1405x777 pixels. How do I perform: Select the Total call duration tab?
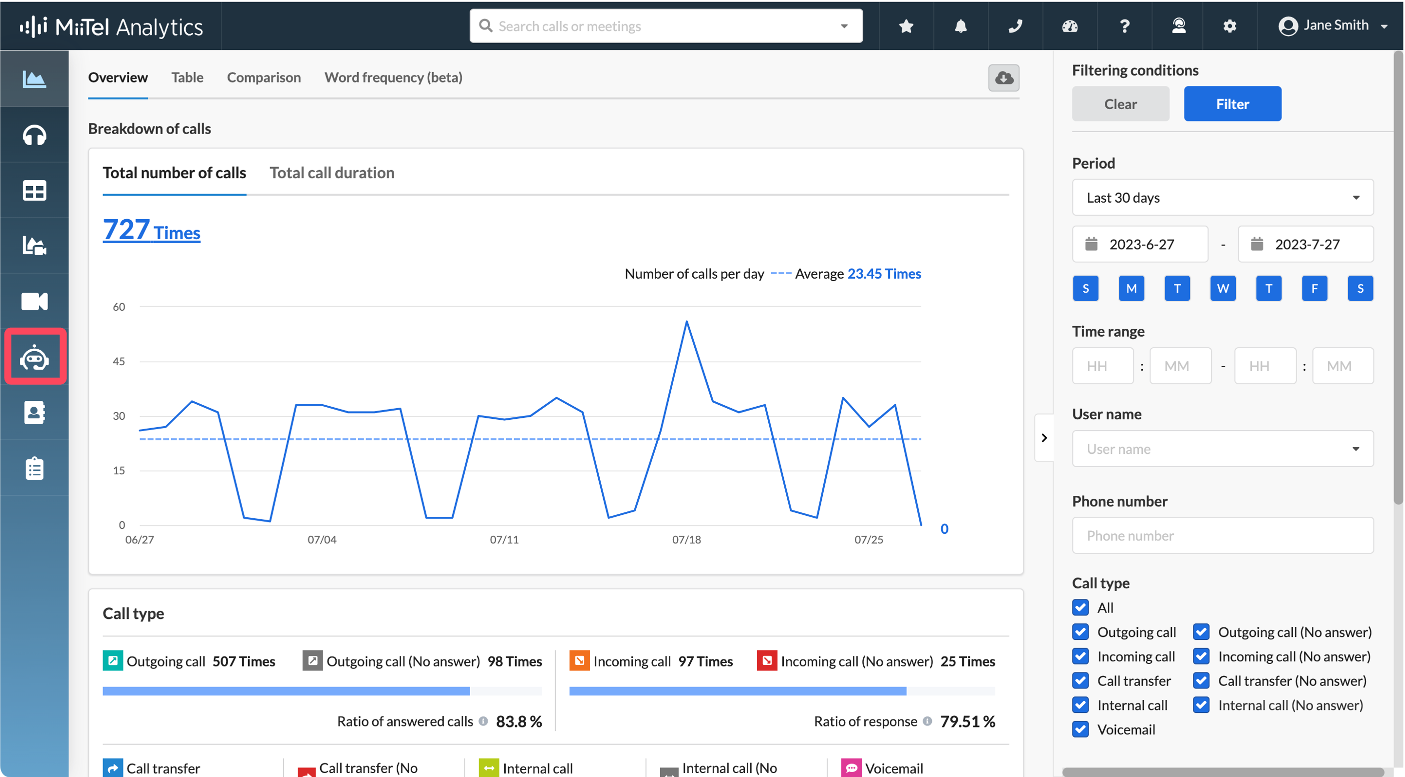[332, 173]
